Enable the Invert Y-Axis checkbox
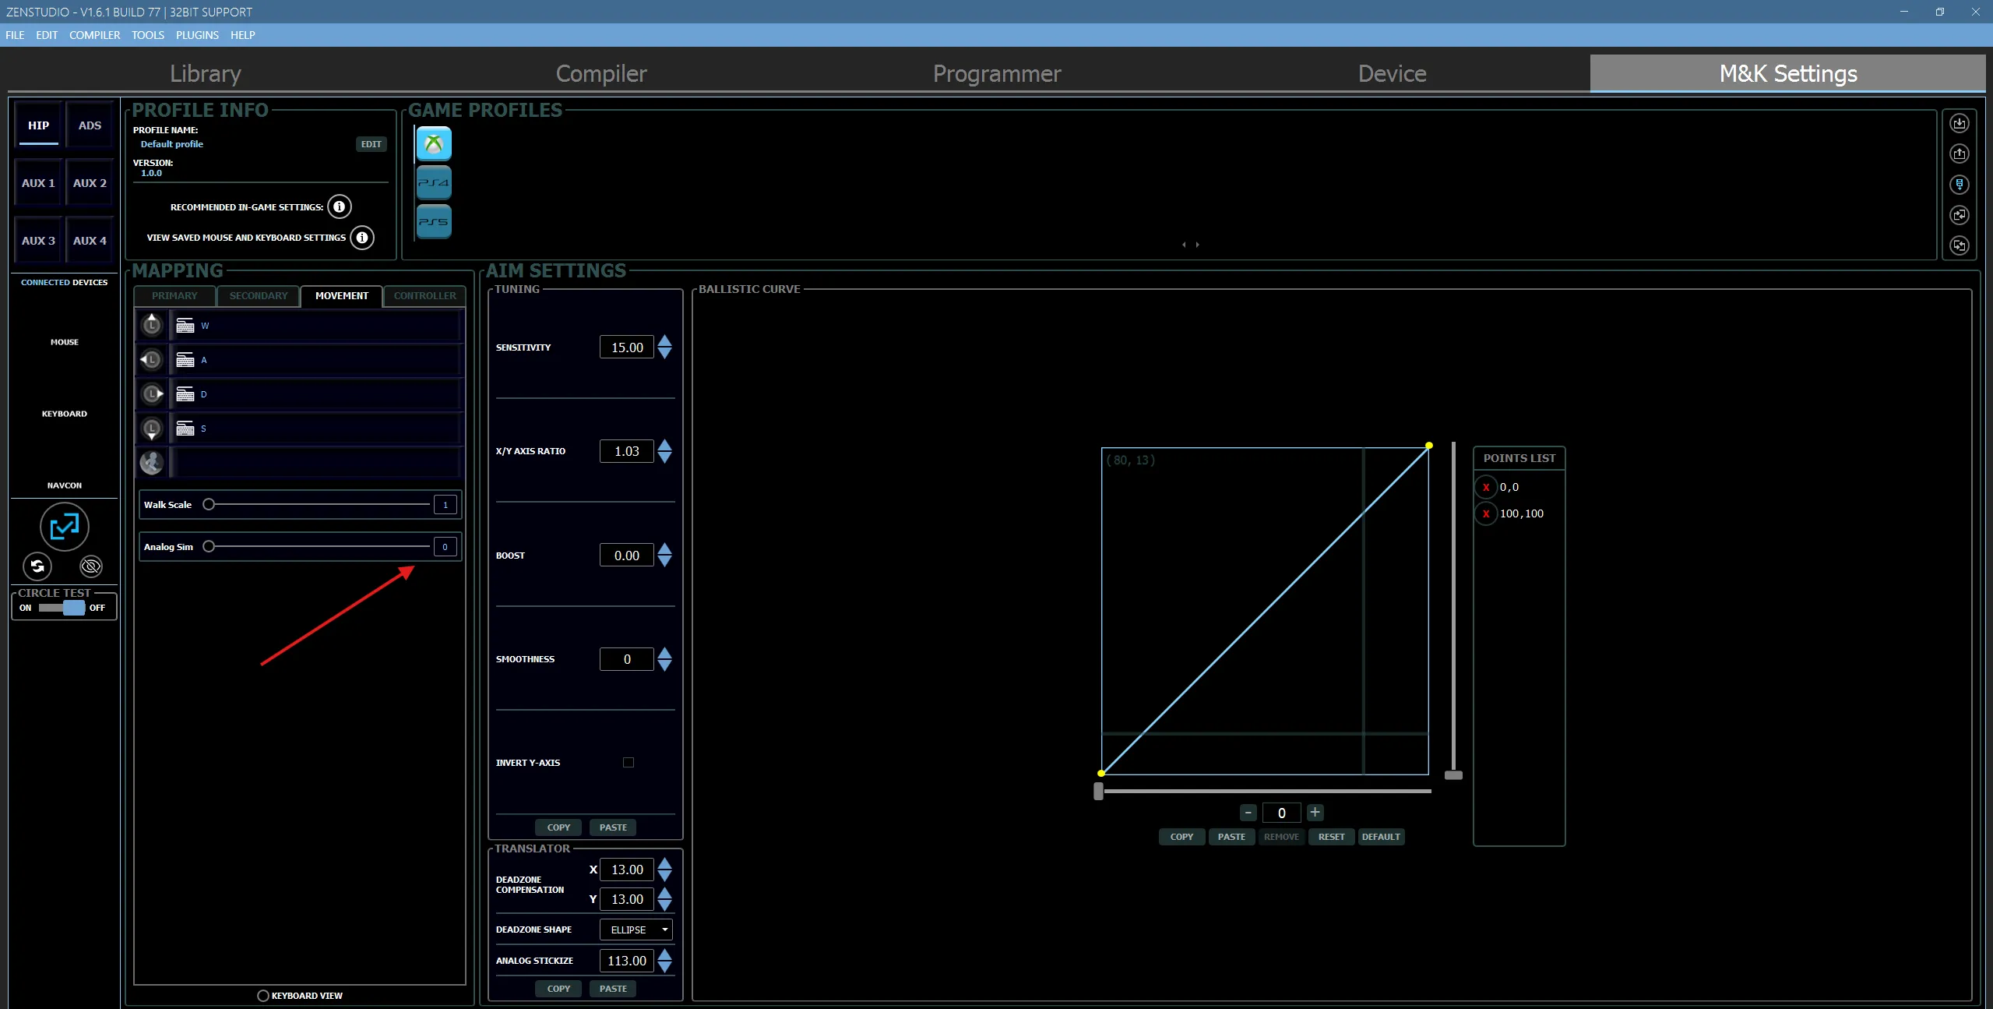 [629, 762]
